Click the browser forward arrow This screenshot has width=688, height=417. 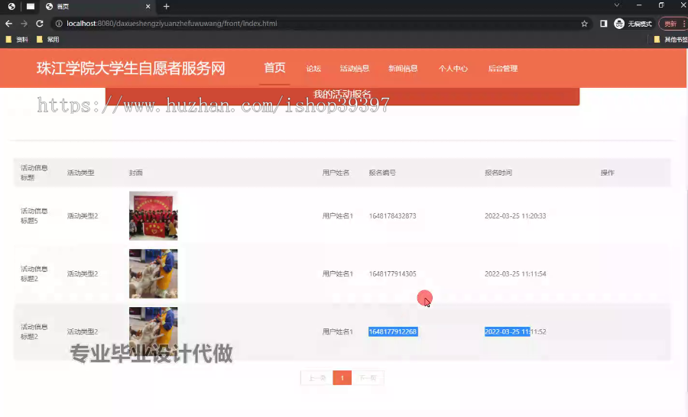click(24, 24)
